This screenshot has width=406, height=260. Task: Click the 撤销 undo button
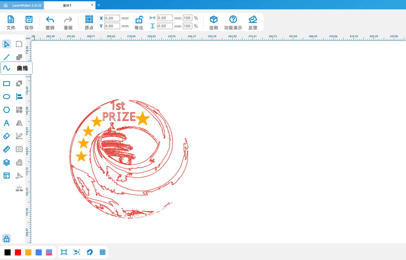[x=50, y=23]
